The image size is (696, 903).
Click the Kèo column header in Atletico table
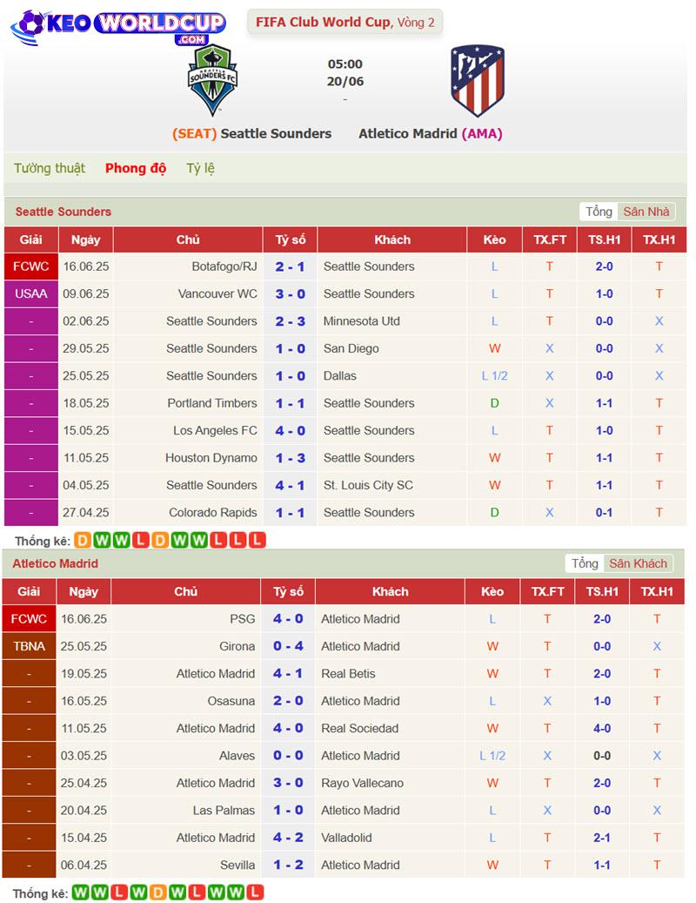[492, 591]
